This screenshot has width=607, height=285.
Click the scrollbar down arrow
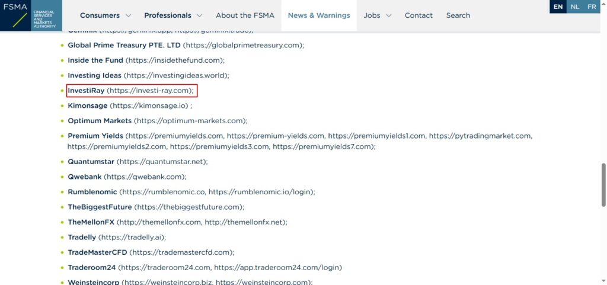603,281
